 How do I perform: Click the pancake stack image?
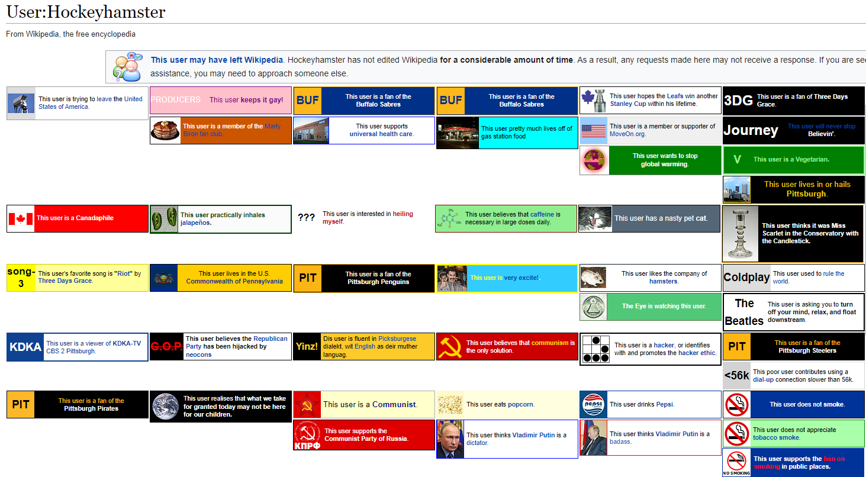coord(165,130)
